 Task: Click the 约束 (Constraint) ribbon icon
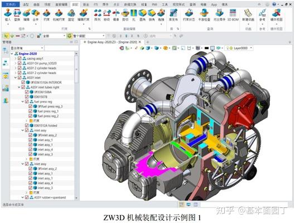(x=46, y=15)
